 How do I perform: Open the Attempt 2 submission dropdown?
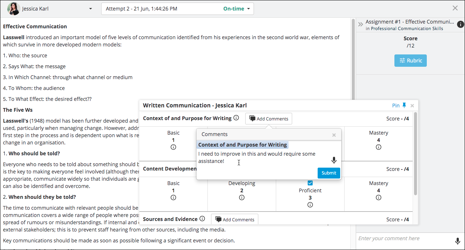coord(177,9)
